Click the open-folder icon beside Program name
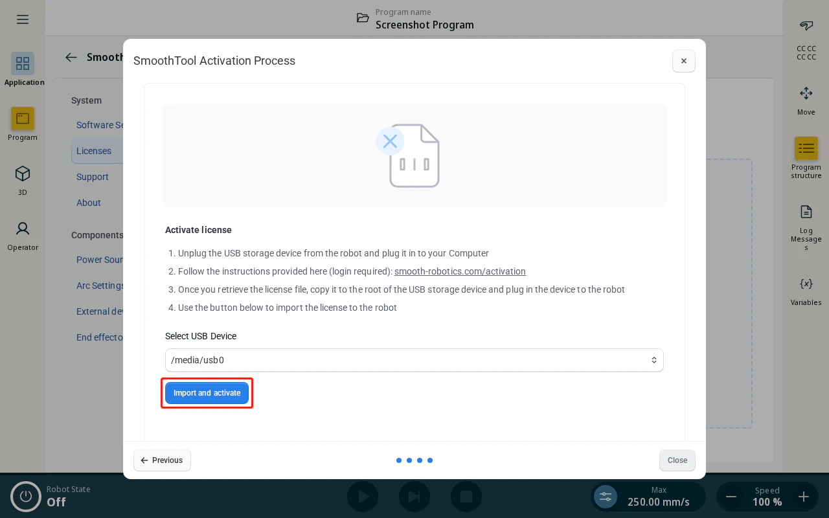 tap(363, 18)
